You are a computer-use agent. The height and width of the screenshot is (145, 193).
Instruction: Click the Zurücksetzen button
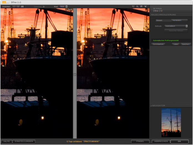click(158, 44)
